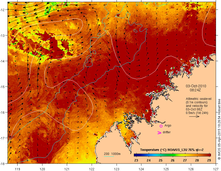Click the '0.5m/s (1kt 24h)' scale text
Image resolution: width=221 pixels, height=171 pixels.
click(197, 113)
